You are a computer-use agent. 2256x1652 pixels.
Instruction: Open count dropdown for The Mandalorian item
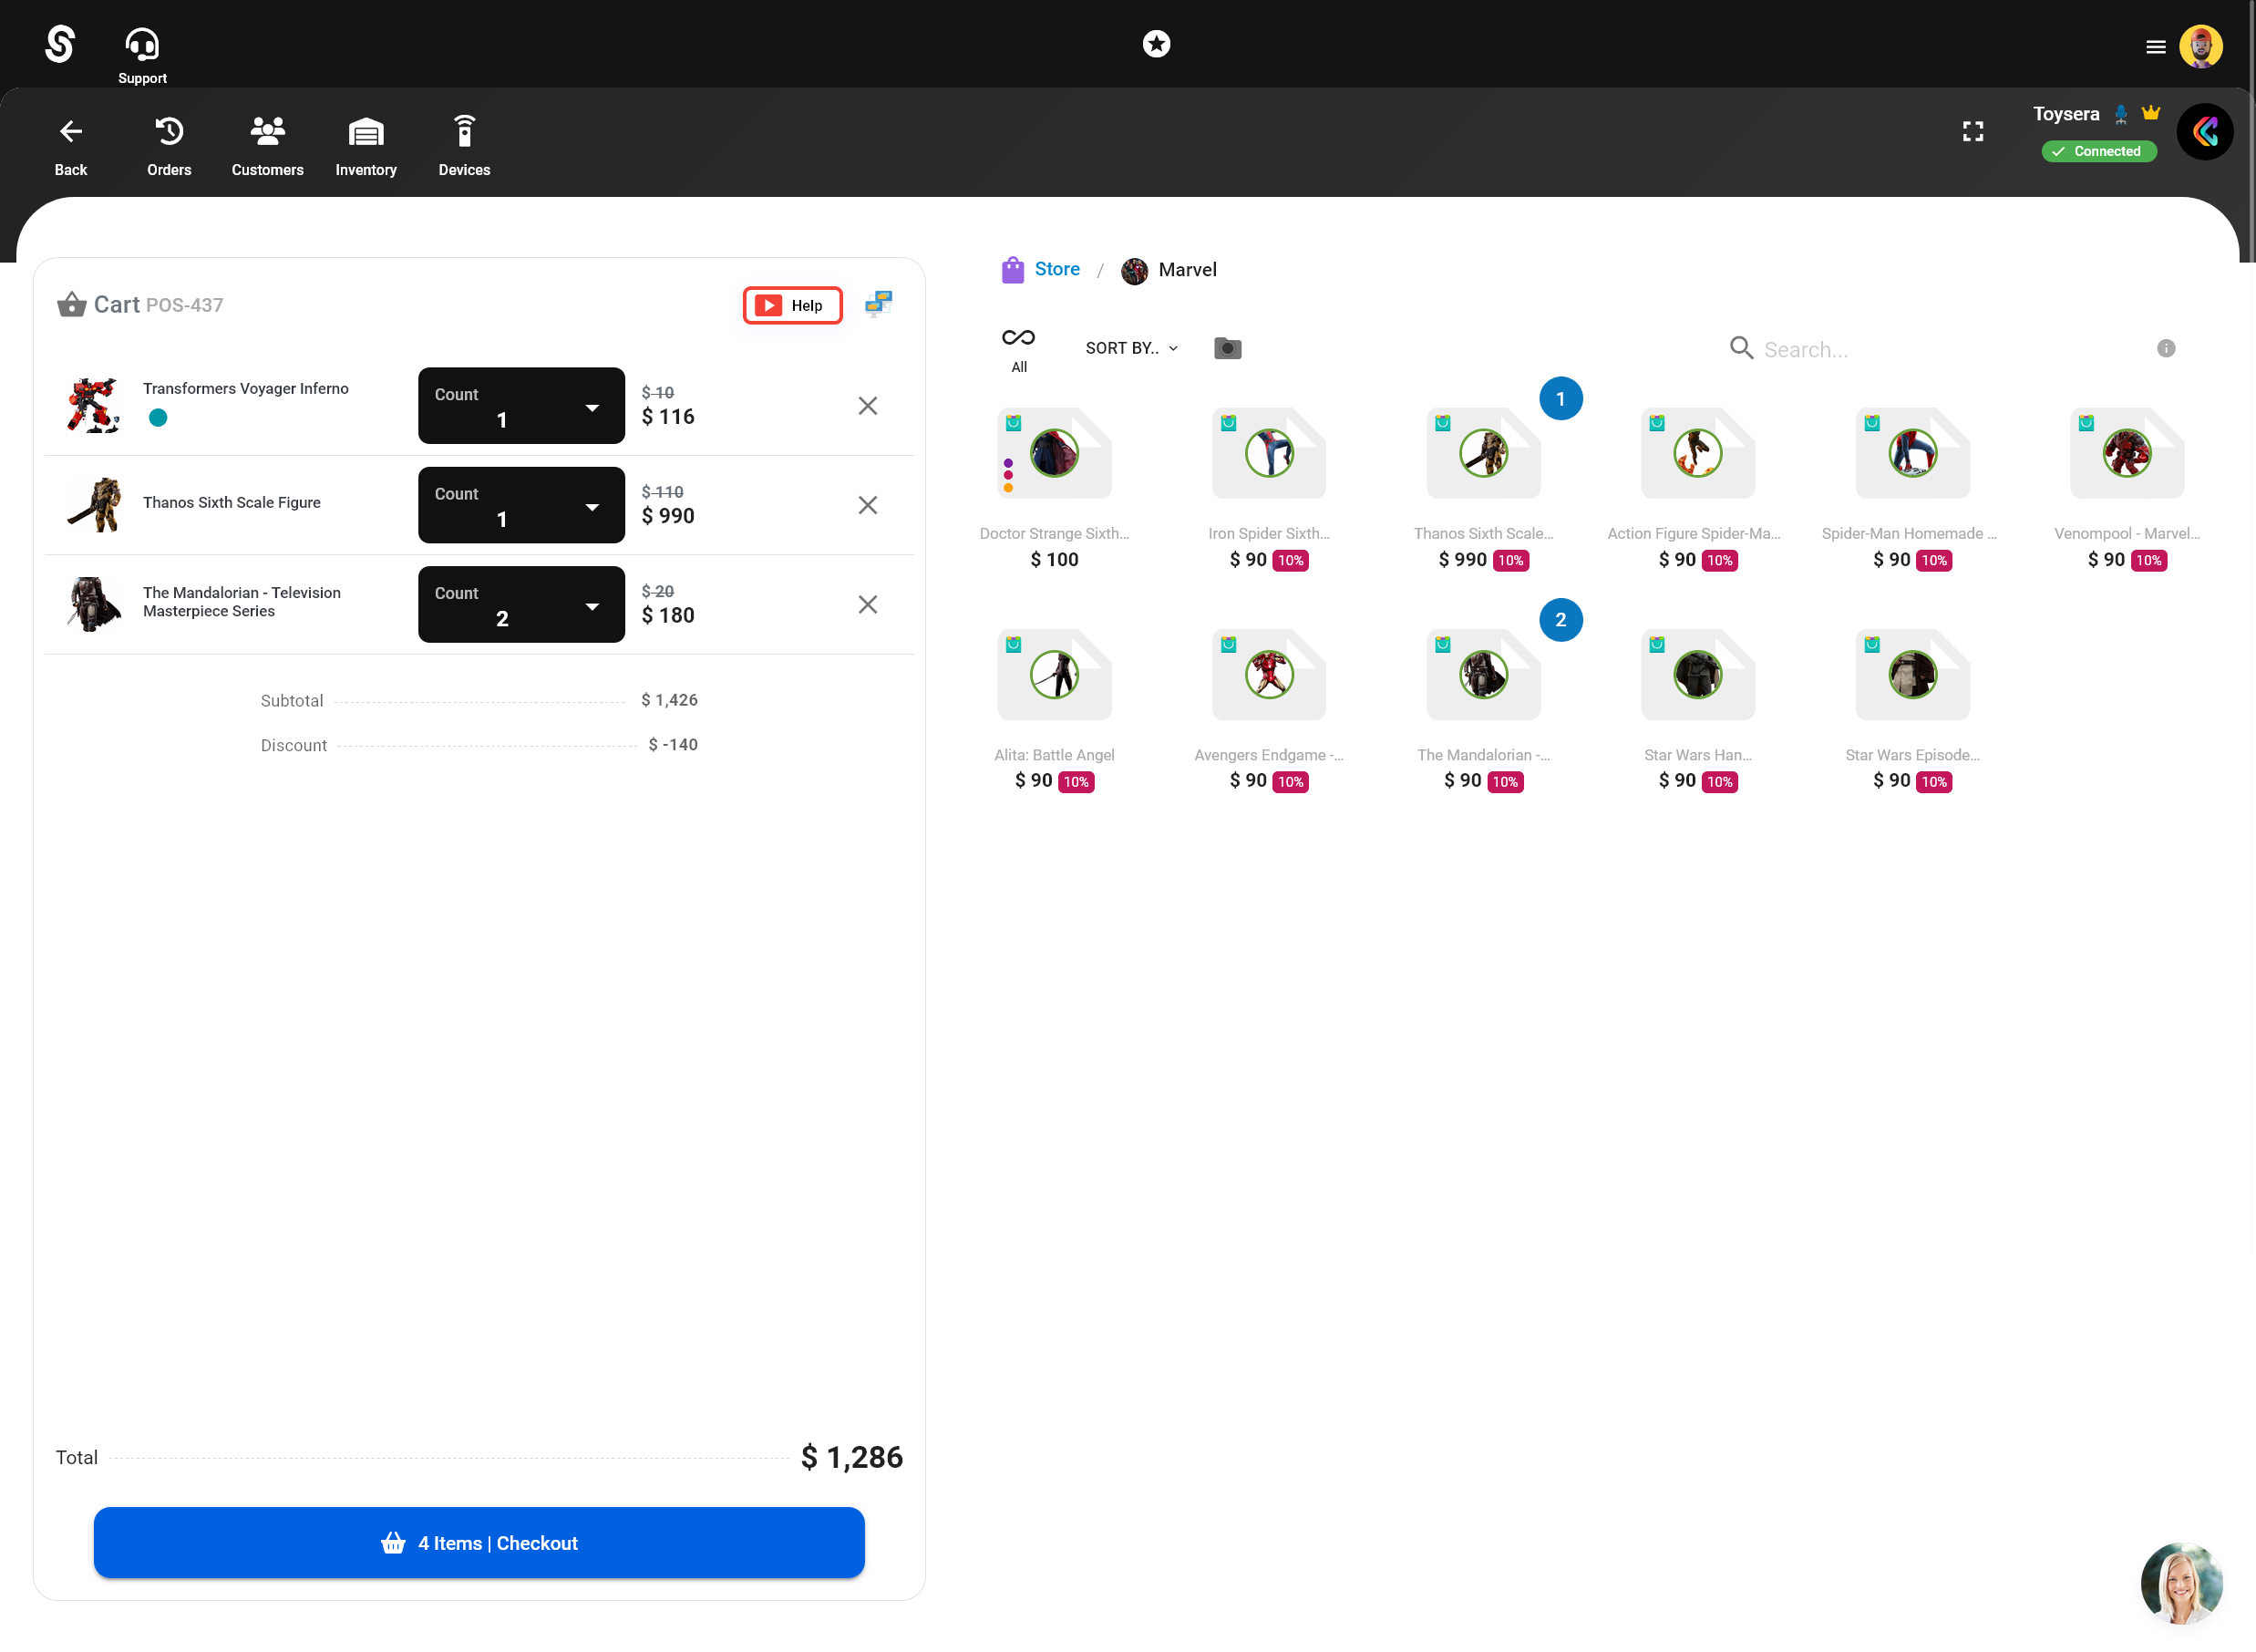(590, 604)
